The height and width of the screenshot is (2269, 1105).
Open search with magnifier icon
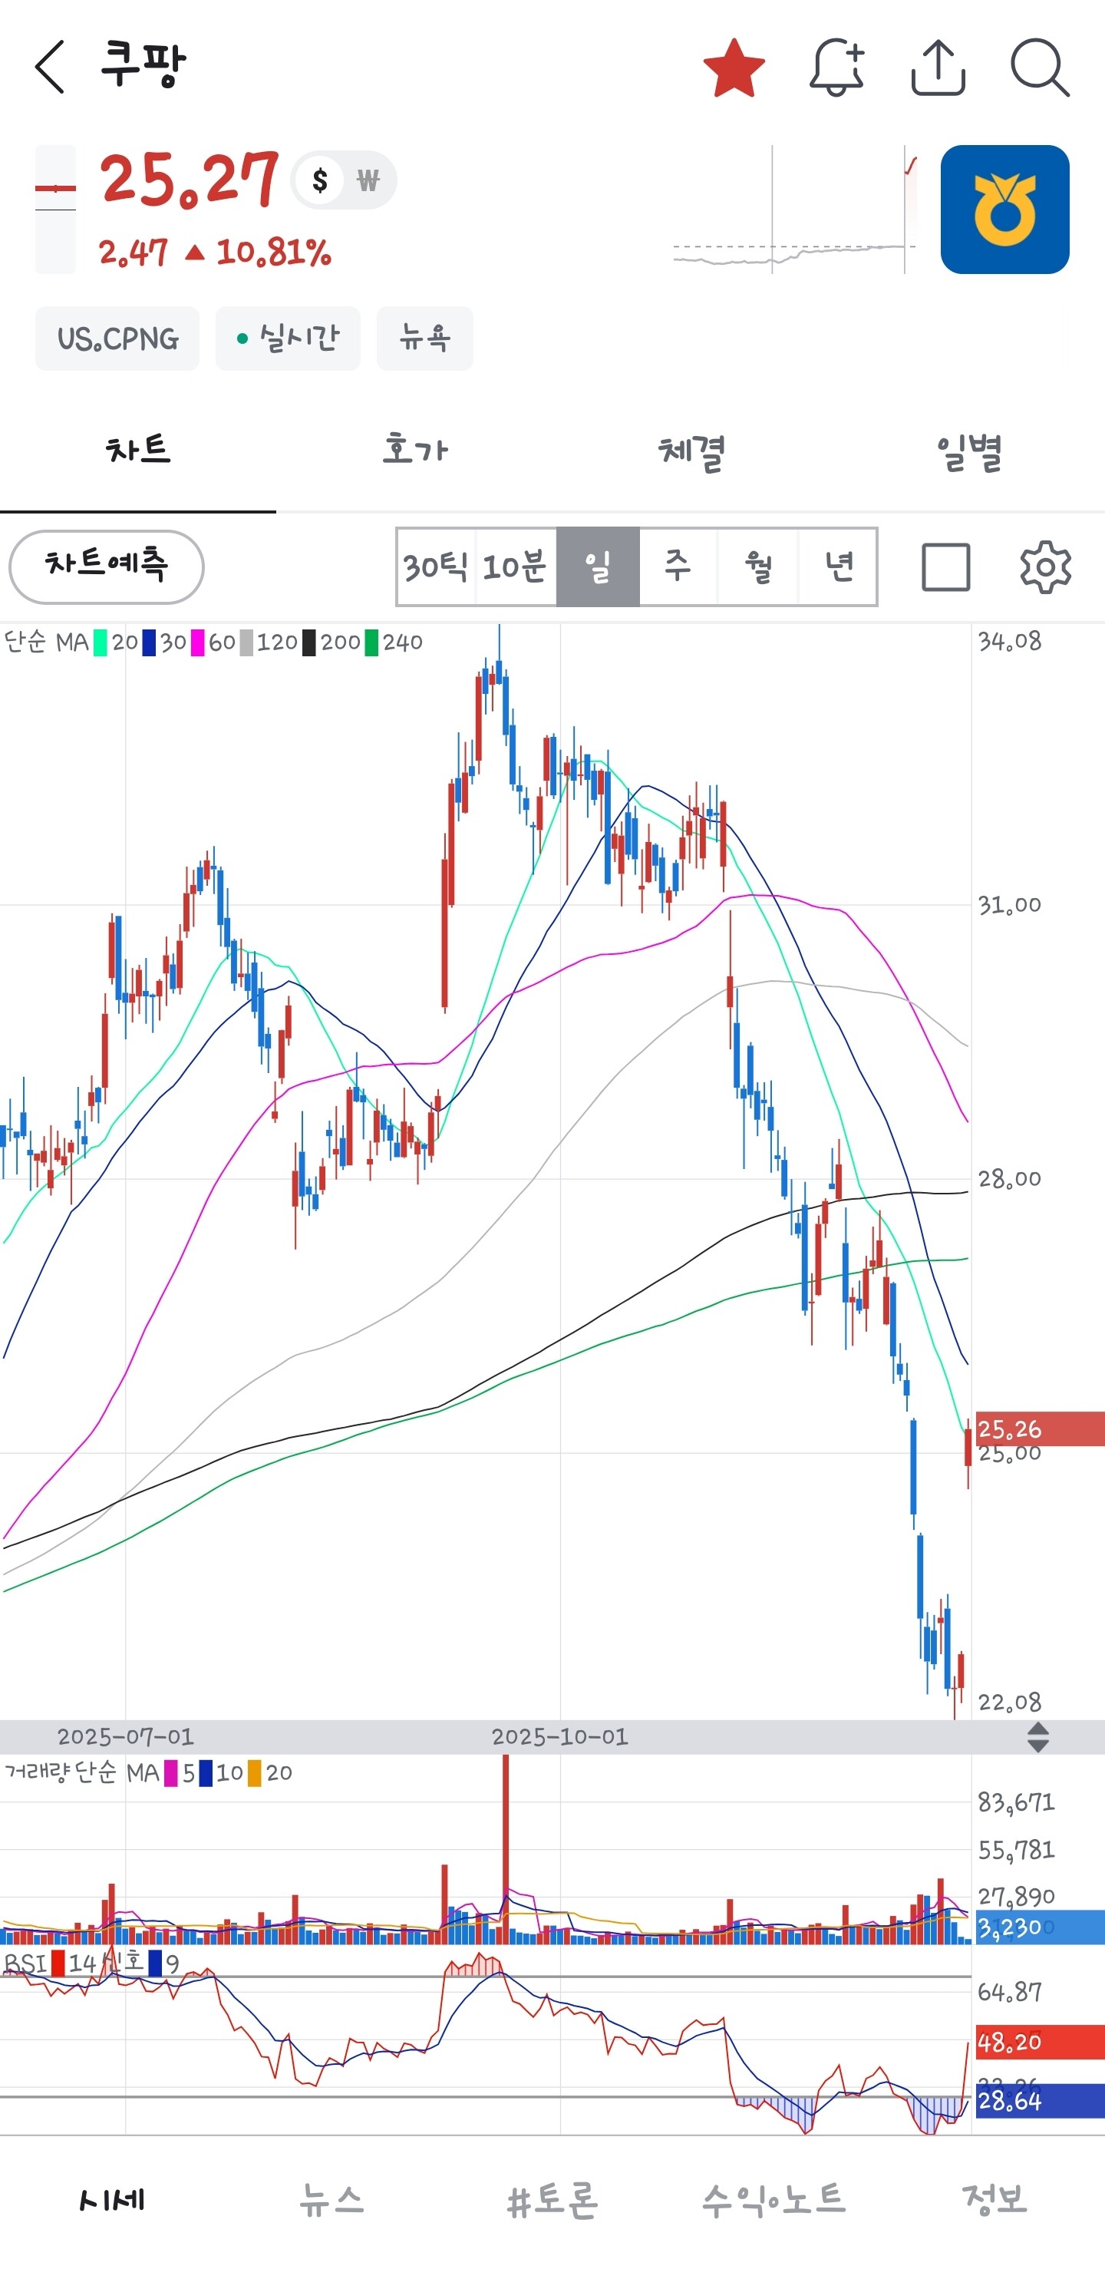(x=1040, y=67)
